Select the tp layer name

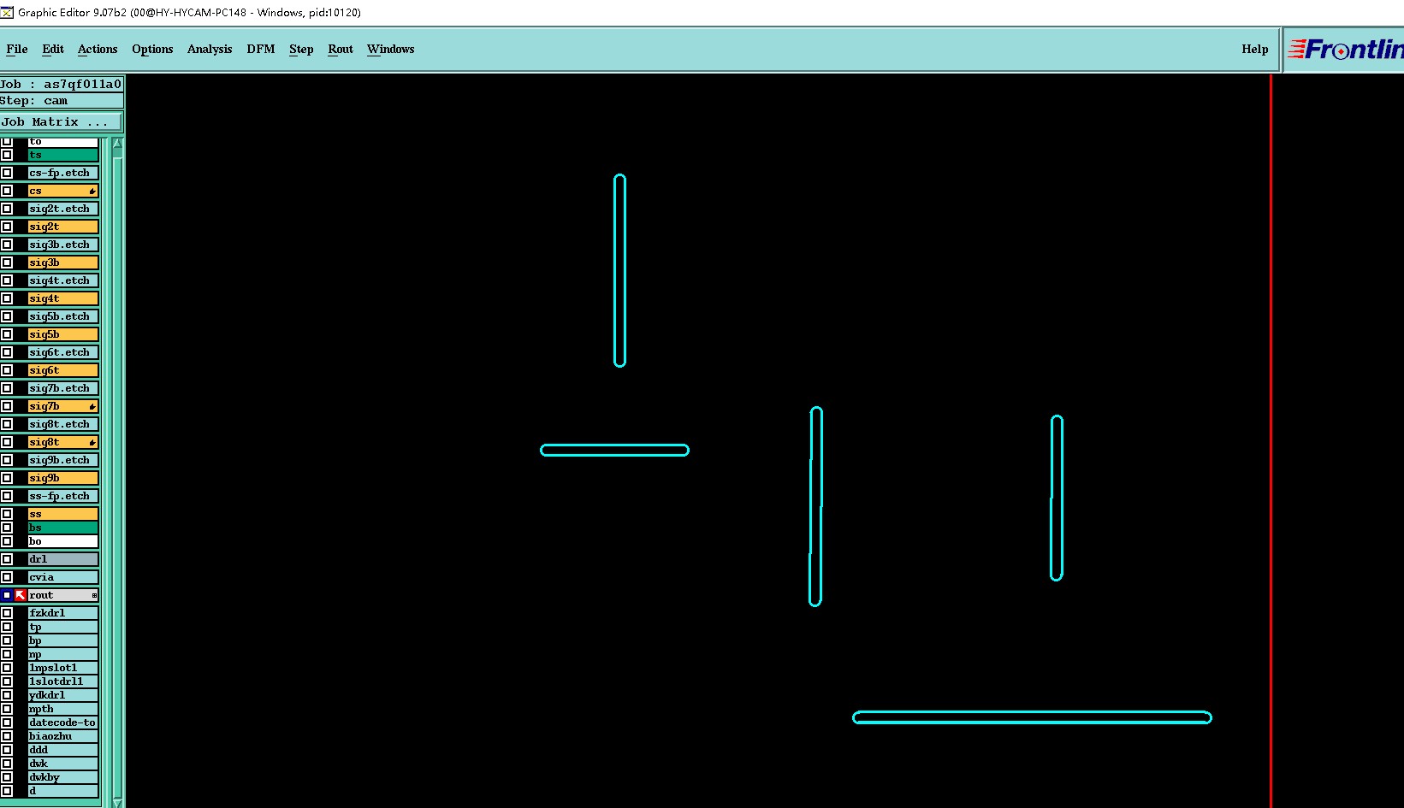(62, 627)
